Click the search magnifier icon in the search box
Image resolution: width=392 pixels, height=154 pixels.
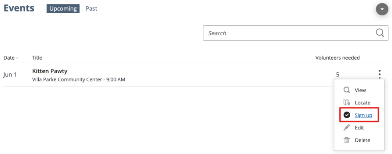click(380, 33)
